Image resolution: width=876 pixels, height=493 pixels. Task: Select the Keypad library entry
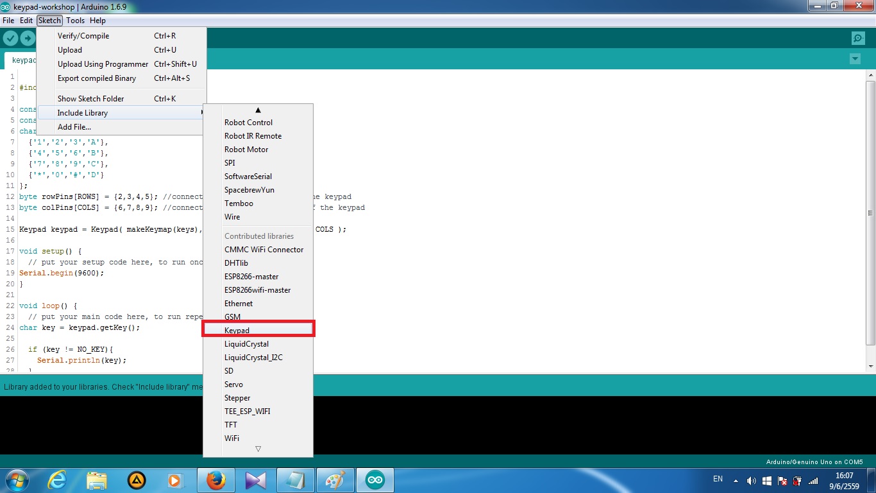coord(237,330)
